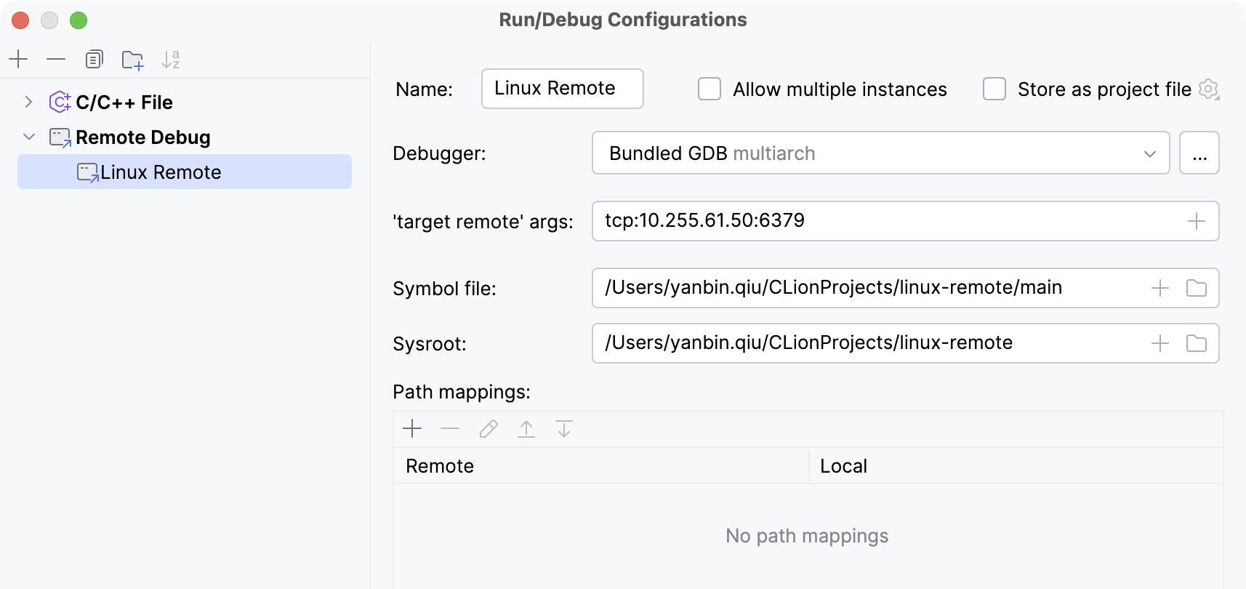Open Store as project file gear settings
1246x589 pixels.
[1208, 89]
